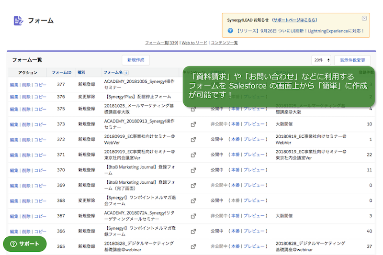The height and width of the screenshot is (255, 383).
Task: Click 削除 for form 372
Action: [26, 140]
